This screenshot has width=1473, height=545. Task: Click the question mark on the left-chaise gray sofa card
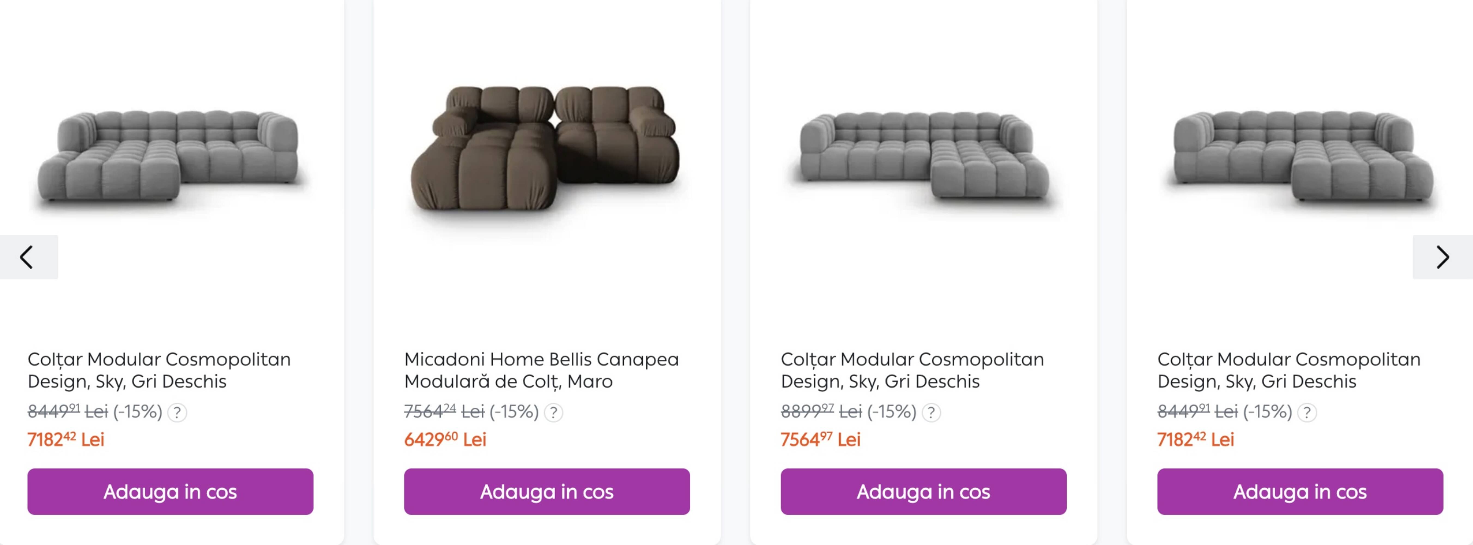click(177, 412)
